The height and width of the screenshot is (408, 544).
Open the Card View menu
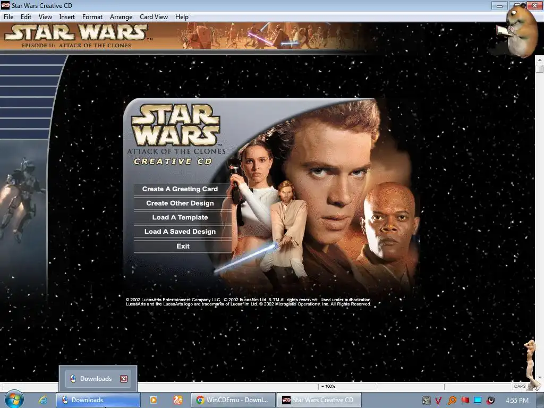tap(154, 17)
